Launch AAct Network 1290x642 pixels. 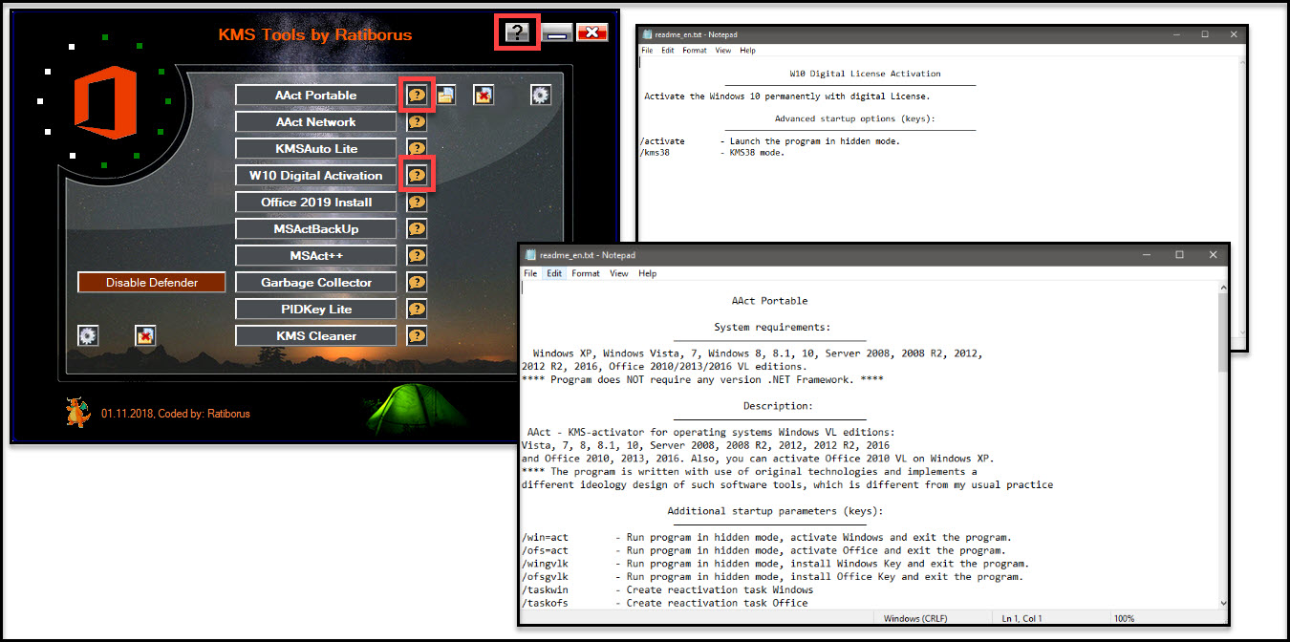[x=315, y=121]
